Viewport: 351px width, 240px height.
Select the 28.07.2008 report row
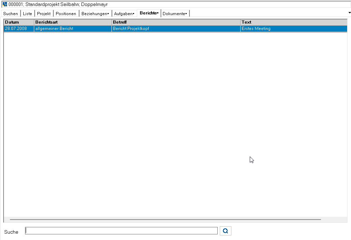[x=176, y=29]
